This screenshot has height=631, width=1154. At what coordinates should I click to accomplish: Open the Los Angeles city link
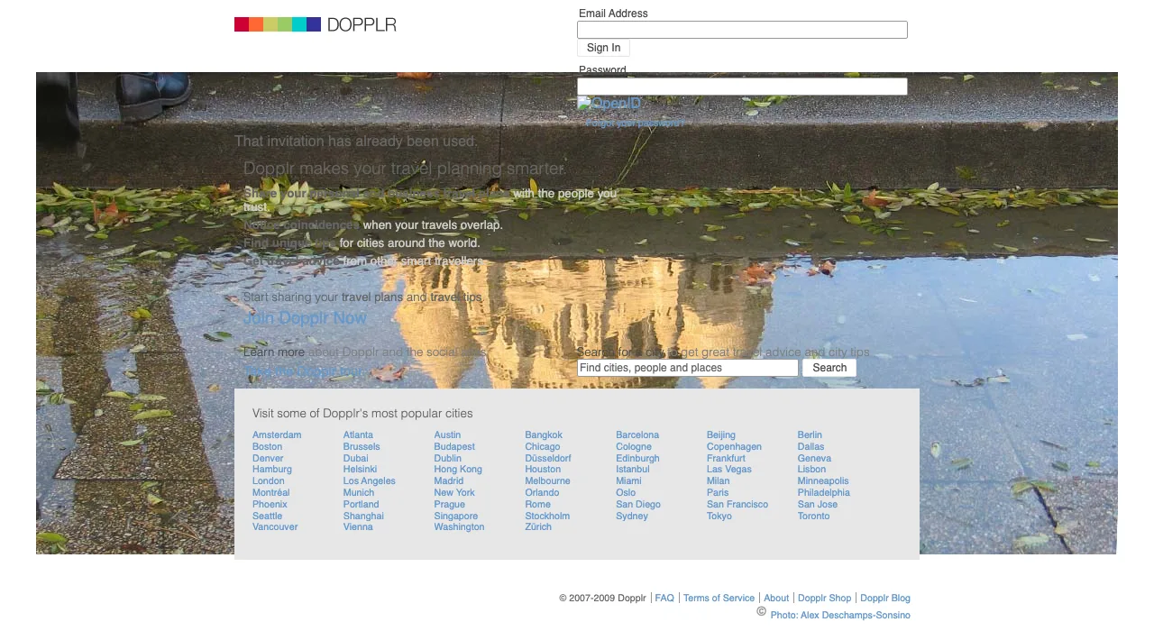pos(370,481)
